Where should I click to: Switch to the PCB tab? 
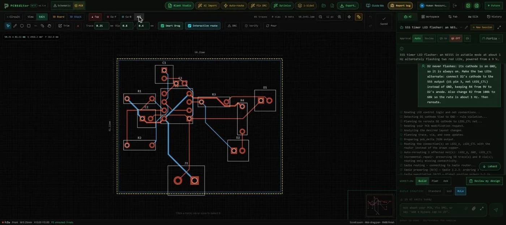coord(79,6)
